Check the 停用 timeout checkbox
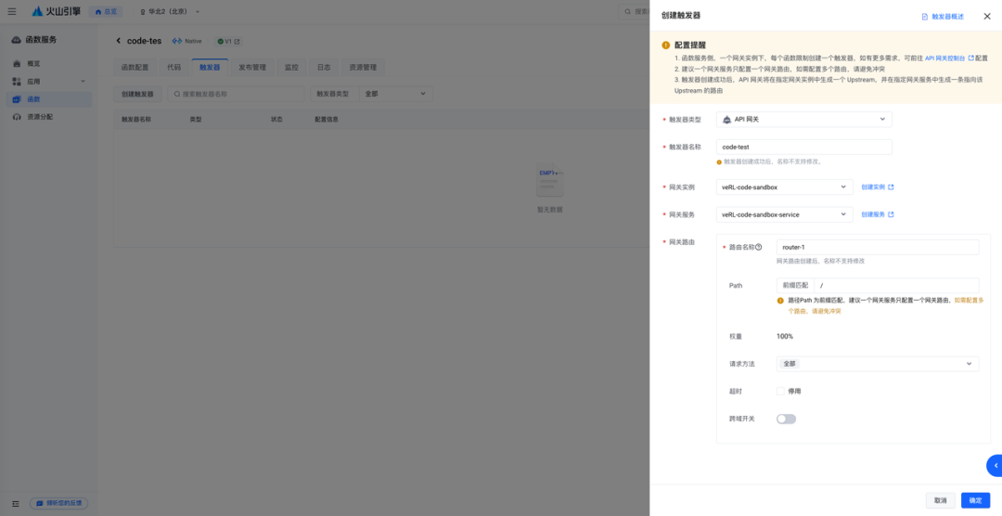 tap(781, 391)
